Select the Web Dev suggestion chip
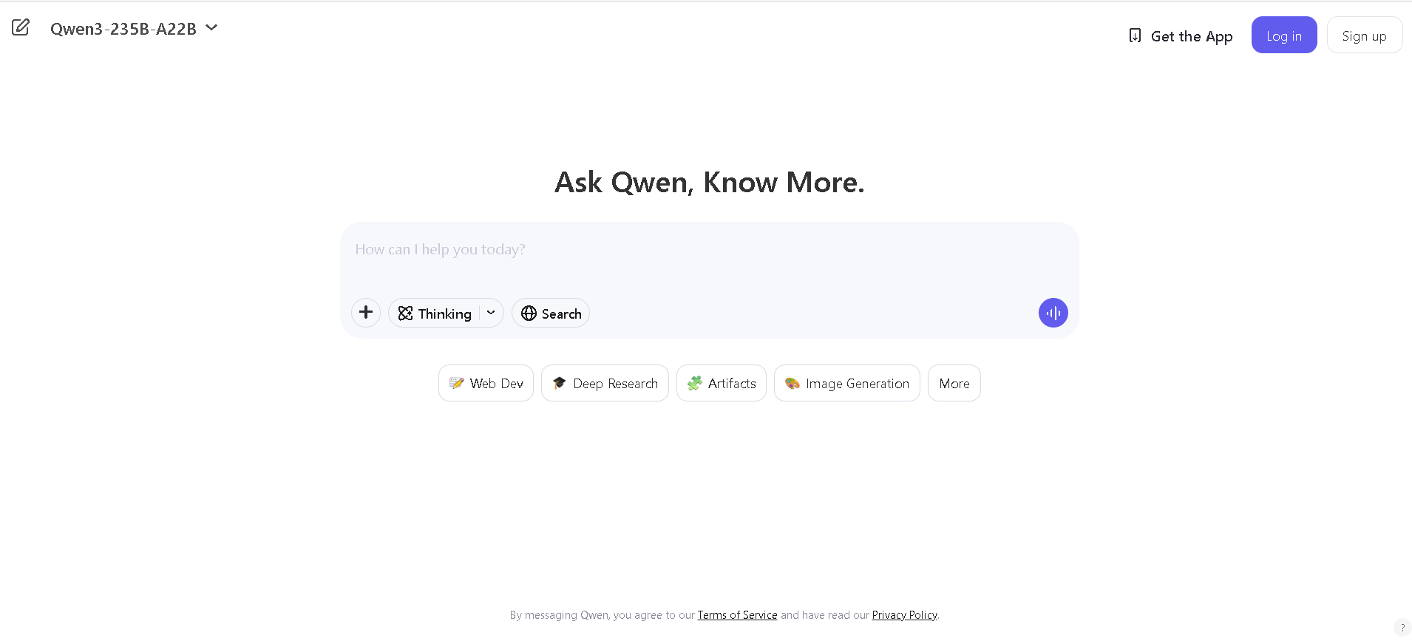The width and height of the screenshot is (1412, 641). point(486,383)
